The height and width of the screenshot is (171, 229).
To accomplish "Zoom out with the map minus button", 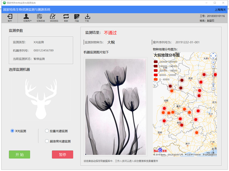I will coord(213,89).
